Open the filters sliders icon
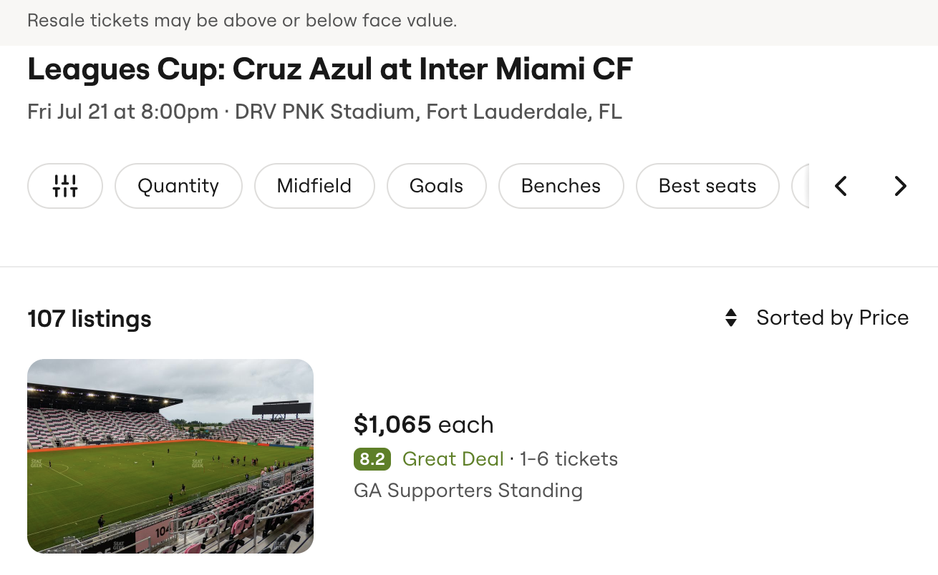 (65, 186)
